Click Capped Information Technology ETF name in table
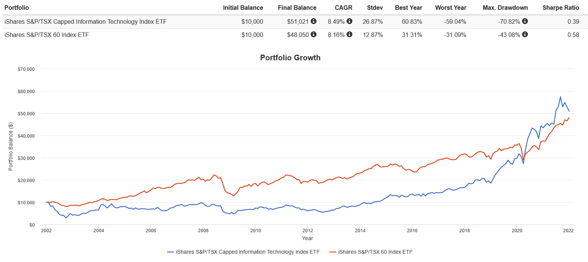Viewport: 588px width, 262px height. pos(85,21)
